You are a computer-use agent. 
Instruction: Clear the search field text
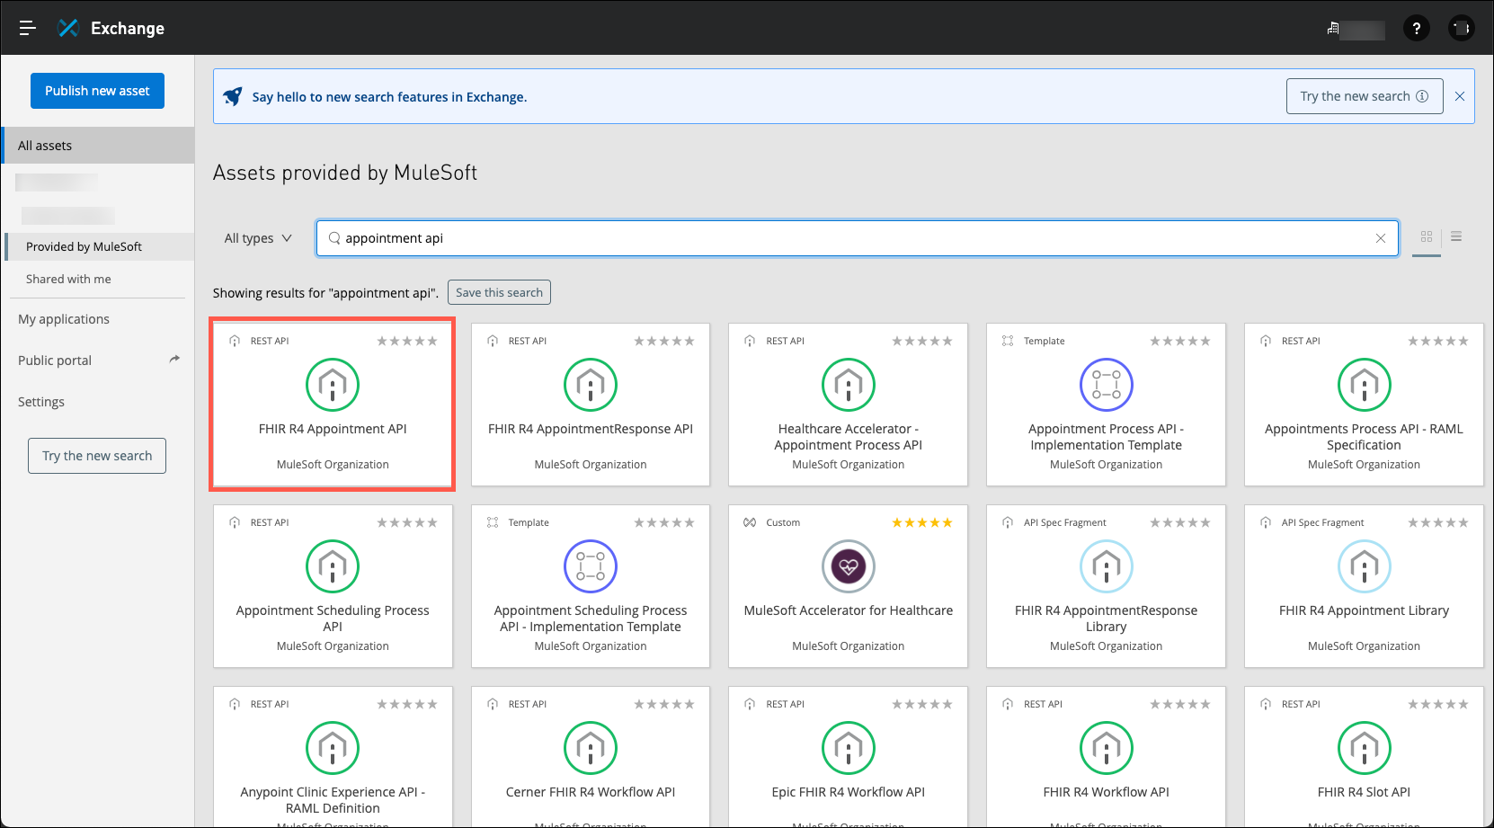point(1381,238)
